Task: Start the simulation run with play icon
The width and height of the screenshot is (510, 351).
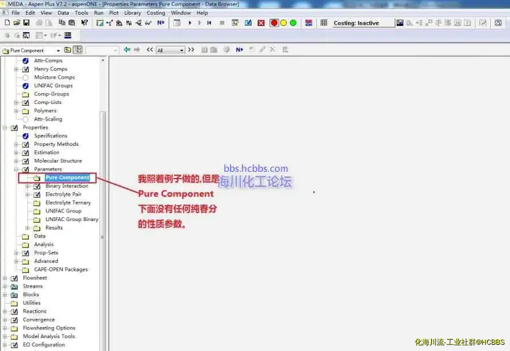Action: pyautogui.click(x=190, y=23)
